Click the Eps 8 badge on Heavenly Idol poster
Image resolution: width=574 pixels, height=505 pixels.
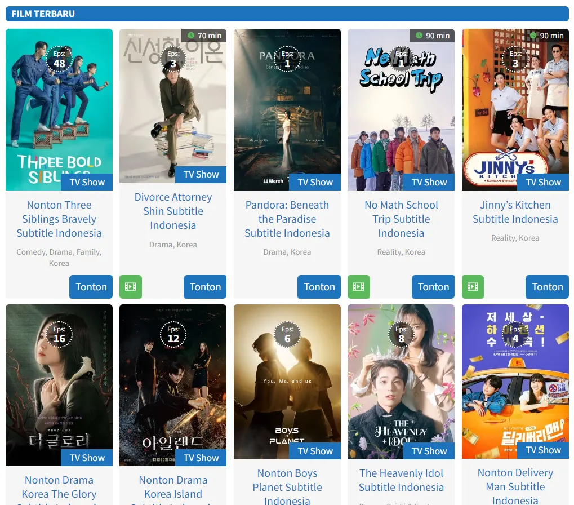pos(401,335)
